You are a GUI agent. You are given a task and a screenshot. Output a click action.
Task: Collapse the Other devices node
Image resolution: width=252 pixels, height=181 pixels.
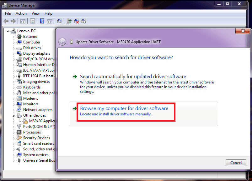coord(14,115)
